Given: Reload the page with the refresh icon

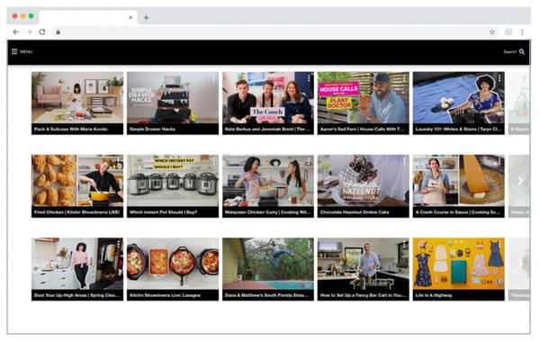Looking at the screenshot, I should (x=42, y=32).
